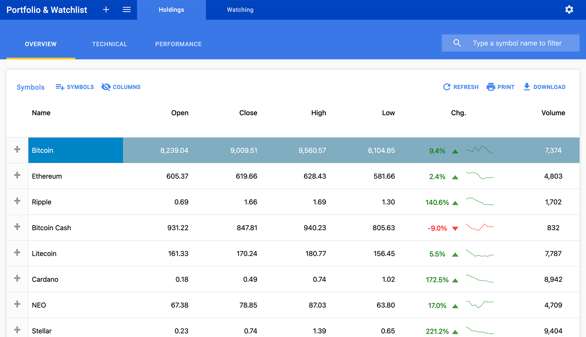Select the PERFORMANCE tab
The height and width of the screenshot is (337, 586).
coord(178,44)
